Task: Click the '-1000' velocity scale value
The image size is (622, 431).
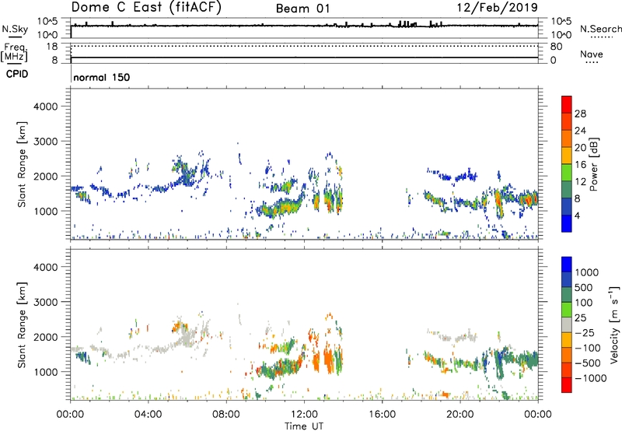Action: (590, 378)
